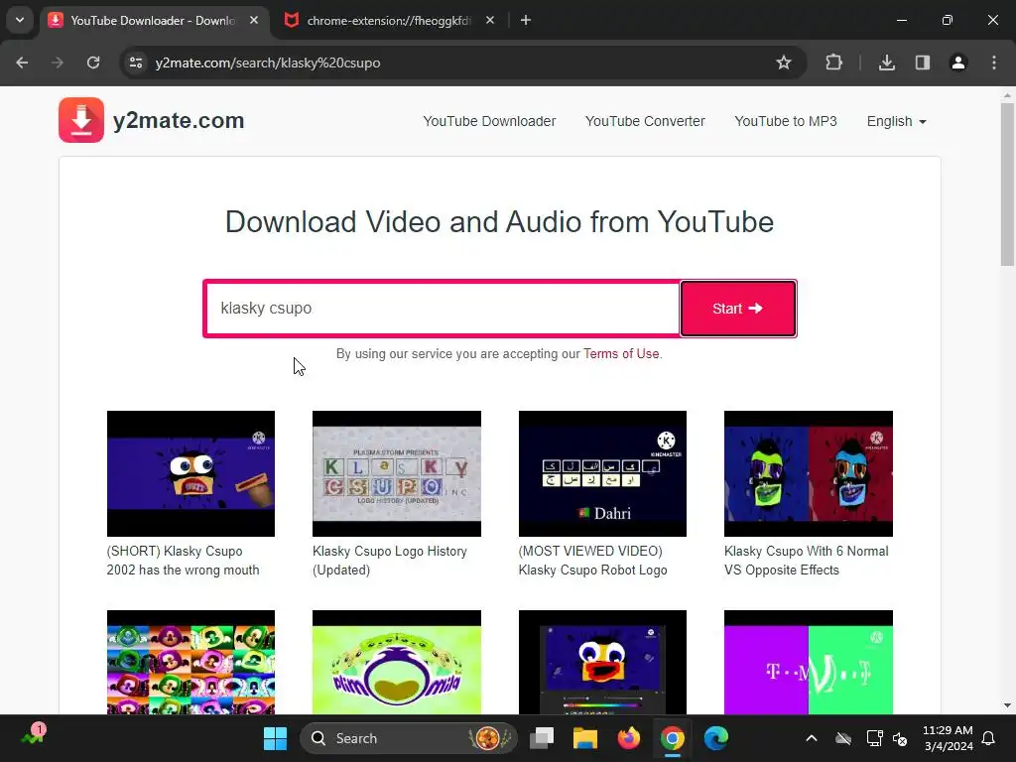Open the red-beaked face video thumbnail

602,662
